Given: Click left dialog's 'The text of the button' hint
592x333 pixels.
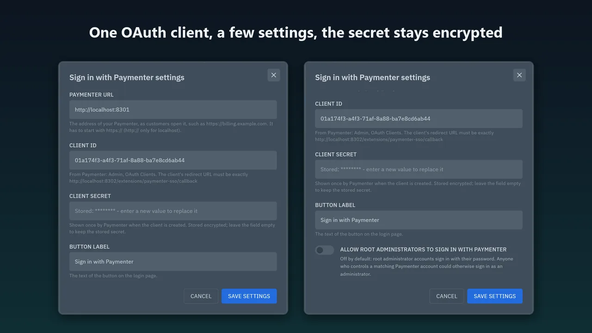Looking at the screenshot, I should pos(113,276).
